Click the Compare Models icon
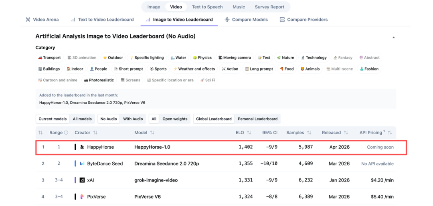The image size is (433, 206). [x=227, y=20]
